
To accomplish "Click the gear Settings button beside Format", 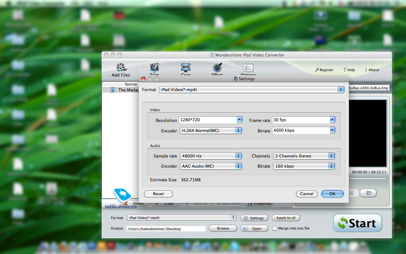I will pyautogui.click(x=254, y=218).
